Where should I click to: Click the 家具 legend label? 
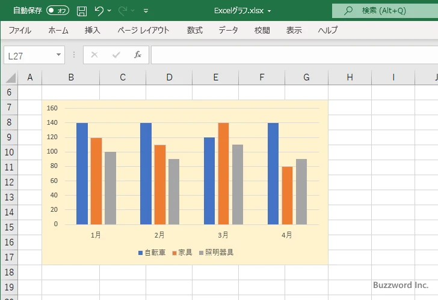185,253
